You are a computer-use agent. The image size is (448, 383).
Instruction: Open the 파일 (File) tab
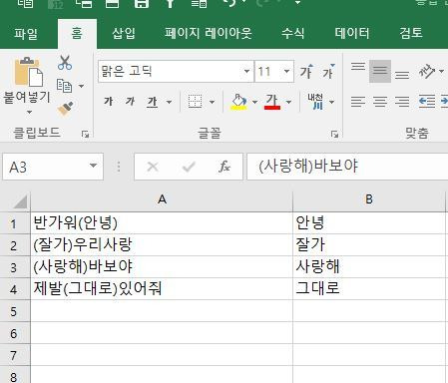pyautogui.click(x=26, y=33)
